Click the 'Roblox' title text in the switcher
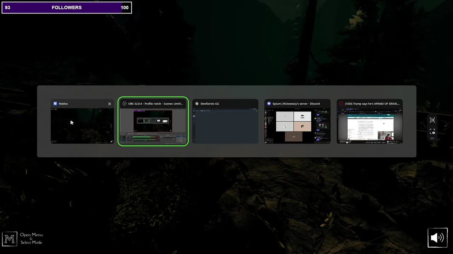This screenshot has height=254, width=453. [63, 104]
